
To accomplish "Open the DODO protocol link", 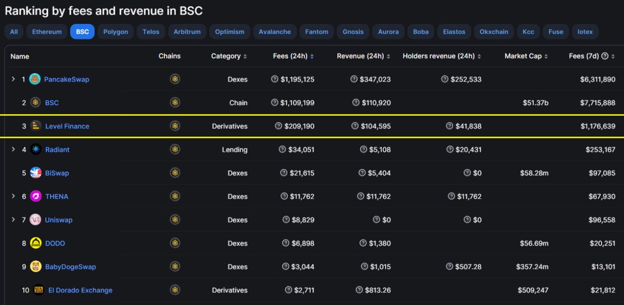I will 55,244.
